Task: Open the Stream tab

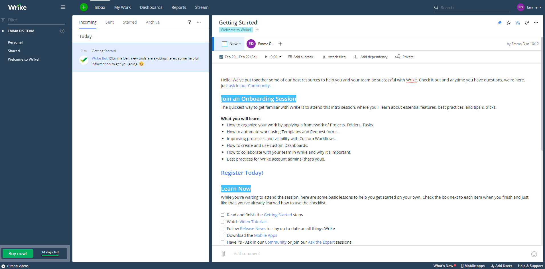Action: 202,7
